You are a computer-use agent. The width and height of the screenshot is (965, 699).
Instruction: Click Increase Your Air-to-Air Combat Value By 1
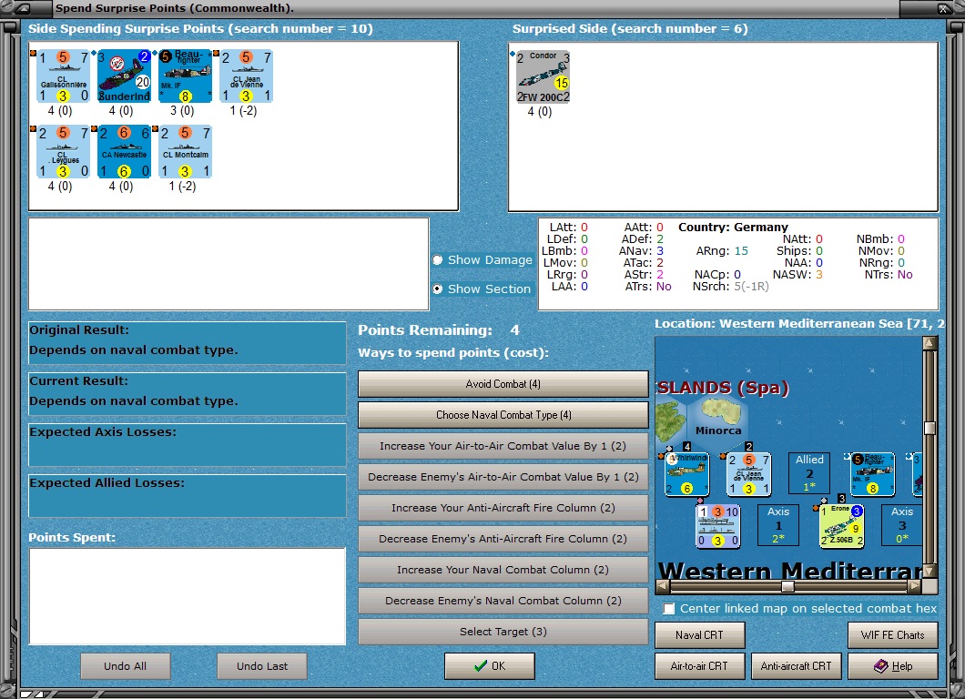pos(503,446)
